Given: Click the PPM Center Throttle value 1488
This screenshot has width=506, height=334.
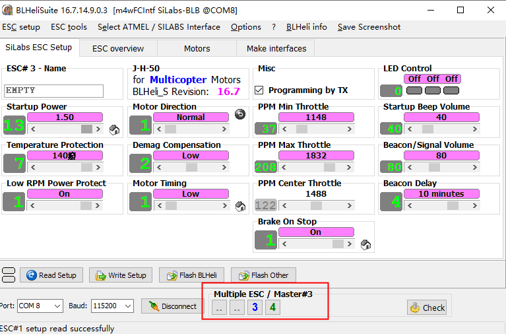Looking at the screenshot, I should point(316,194).
